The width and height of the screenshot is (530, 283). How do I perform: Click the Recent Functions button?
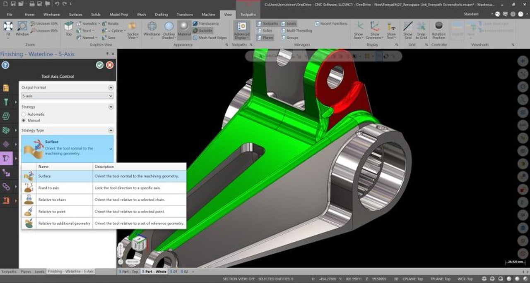point(331,24)
